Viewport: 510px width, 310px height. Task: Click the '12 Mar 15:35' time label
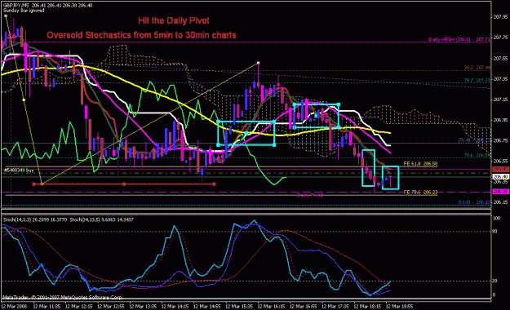coord(239,307)
